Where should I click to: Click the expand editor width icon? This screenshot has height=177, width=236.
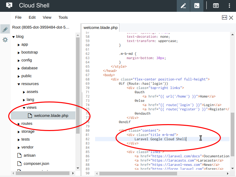[224, 17]
